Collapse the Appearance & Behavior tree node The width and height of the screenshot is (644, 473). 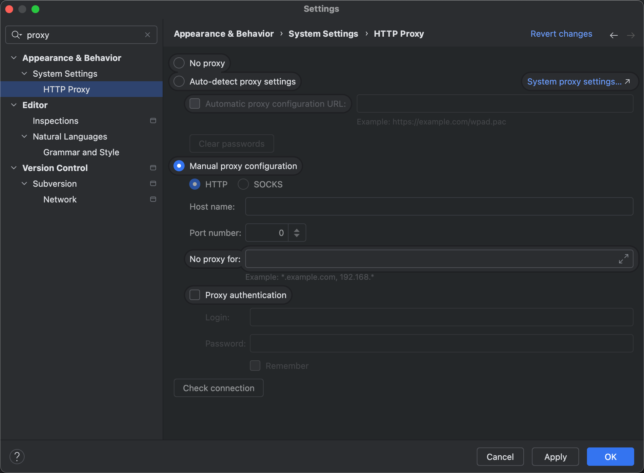click(14, 58)
